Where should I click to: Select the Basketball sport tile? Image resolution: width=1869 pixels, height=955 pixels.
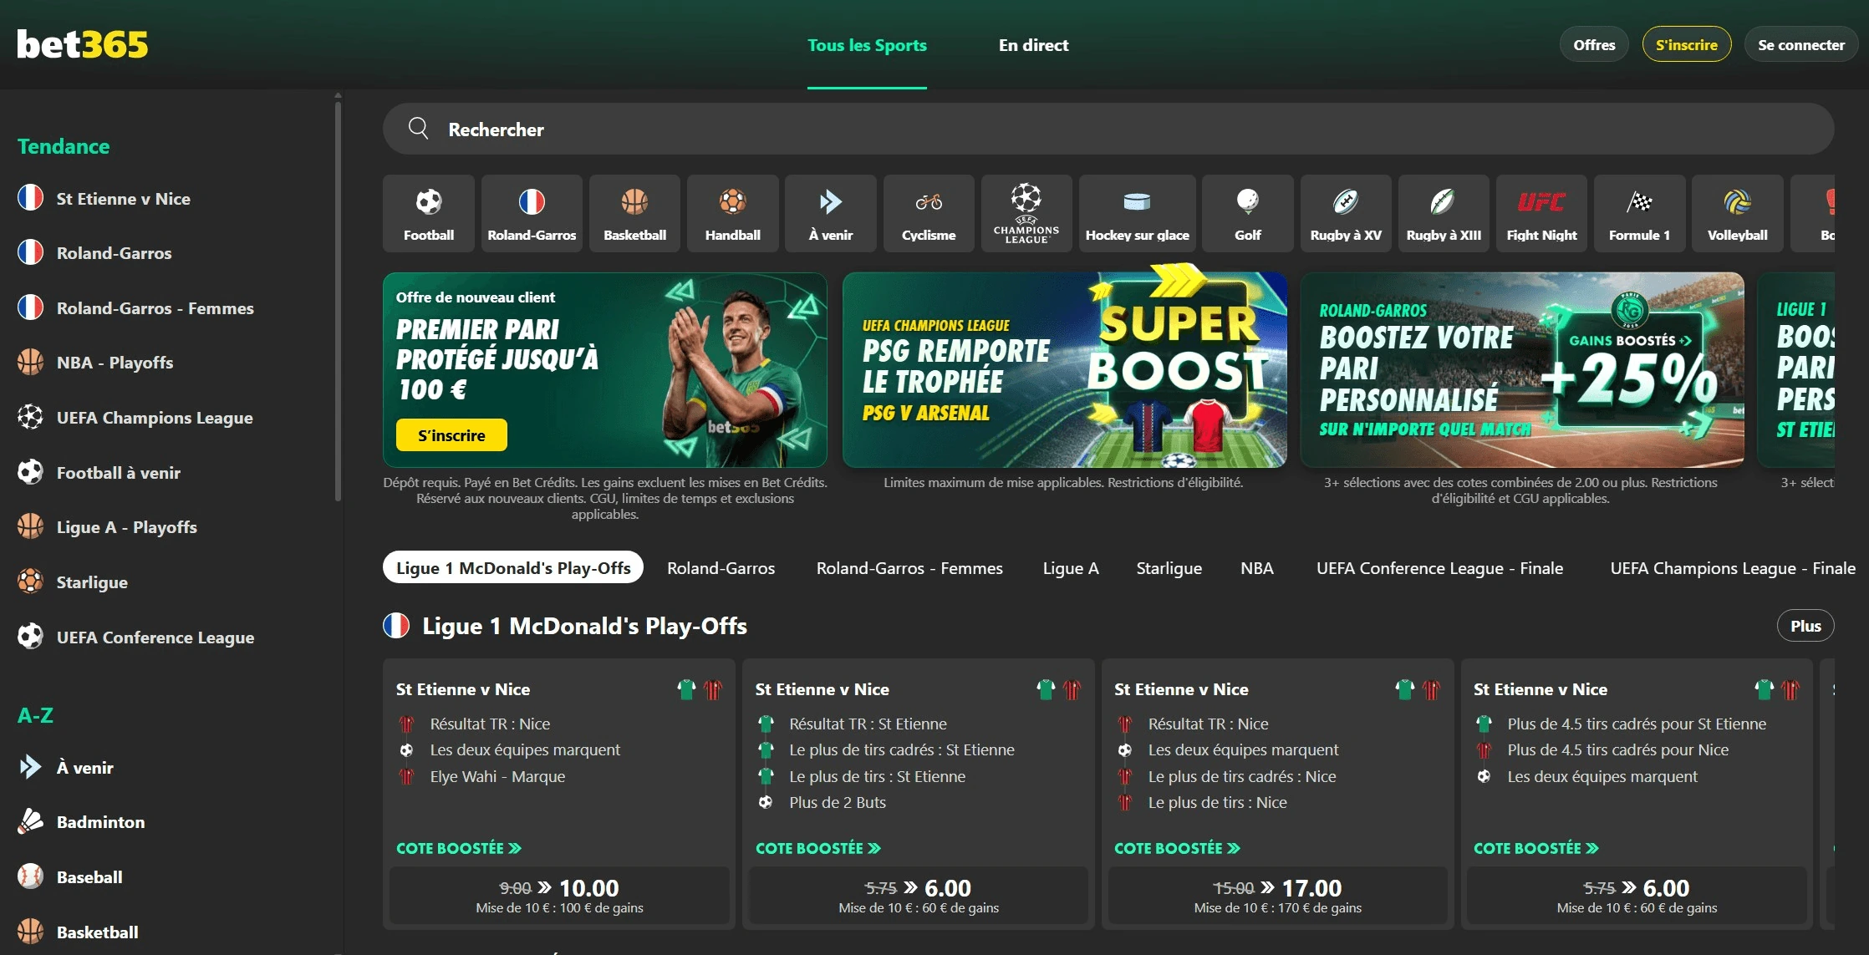[x=634, y=213]
